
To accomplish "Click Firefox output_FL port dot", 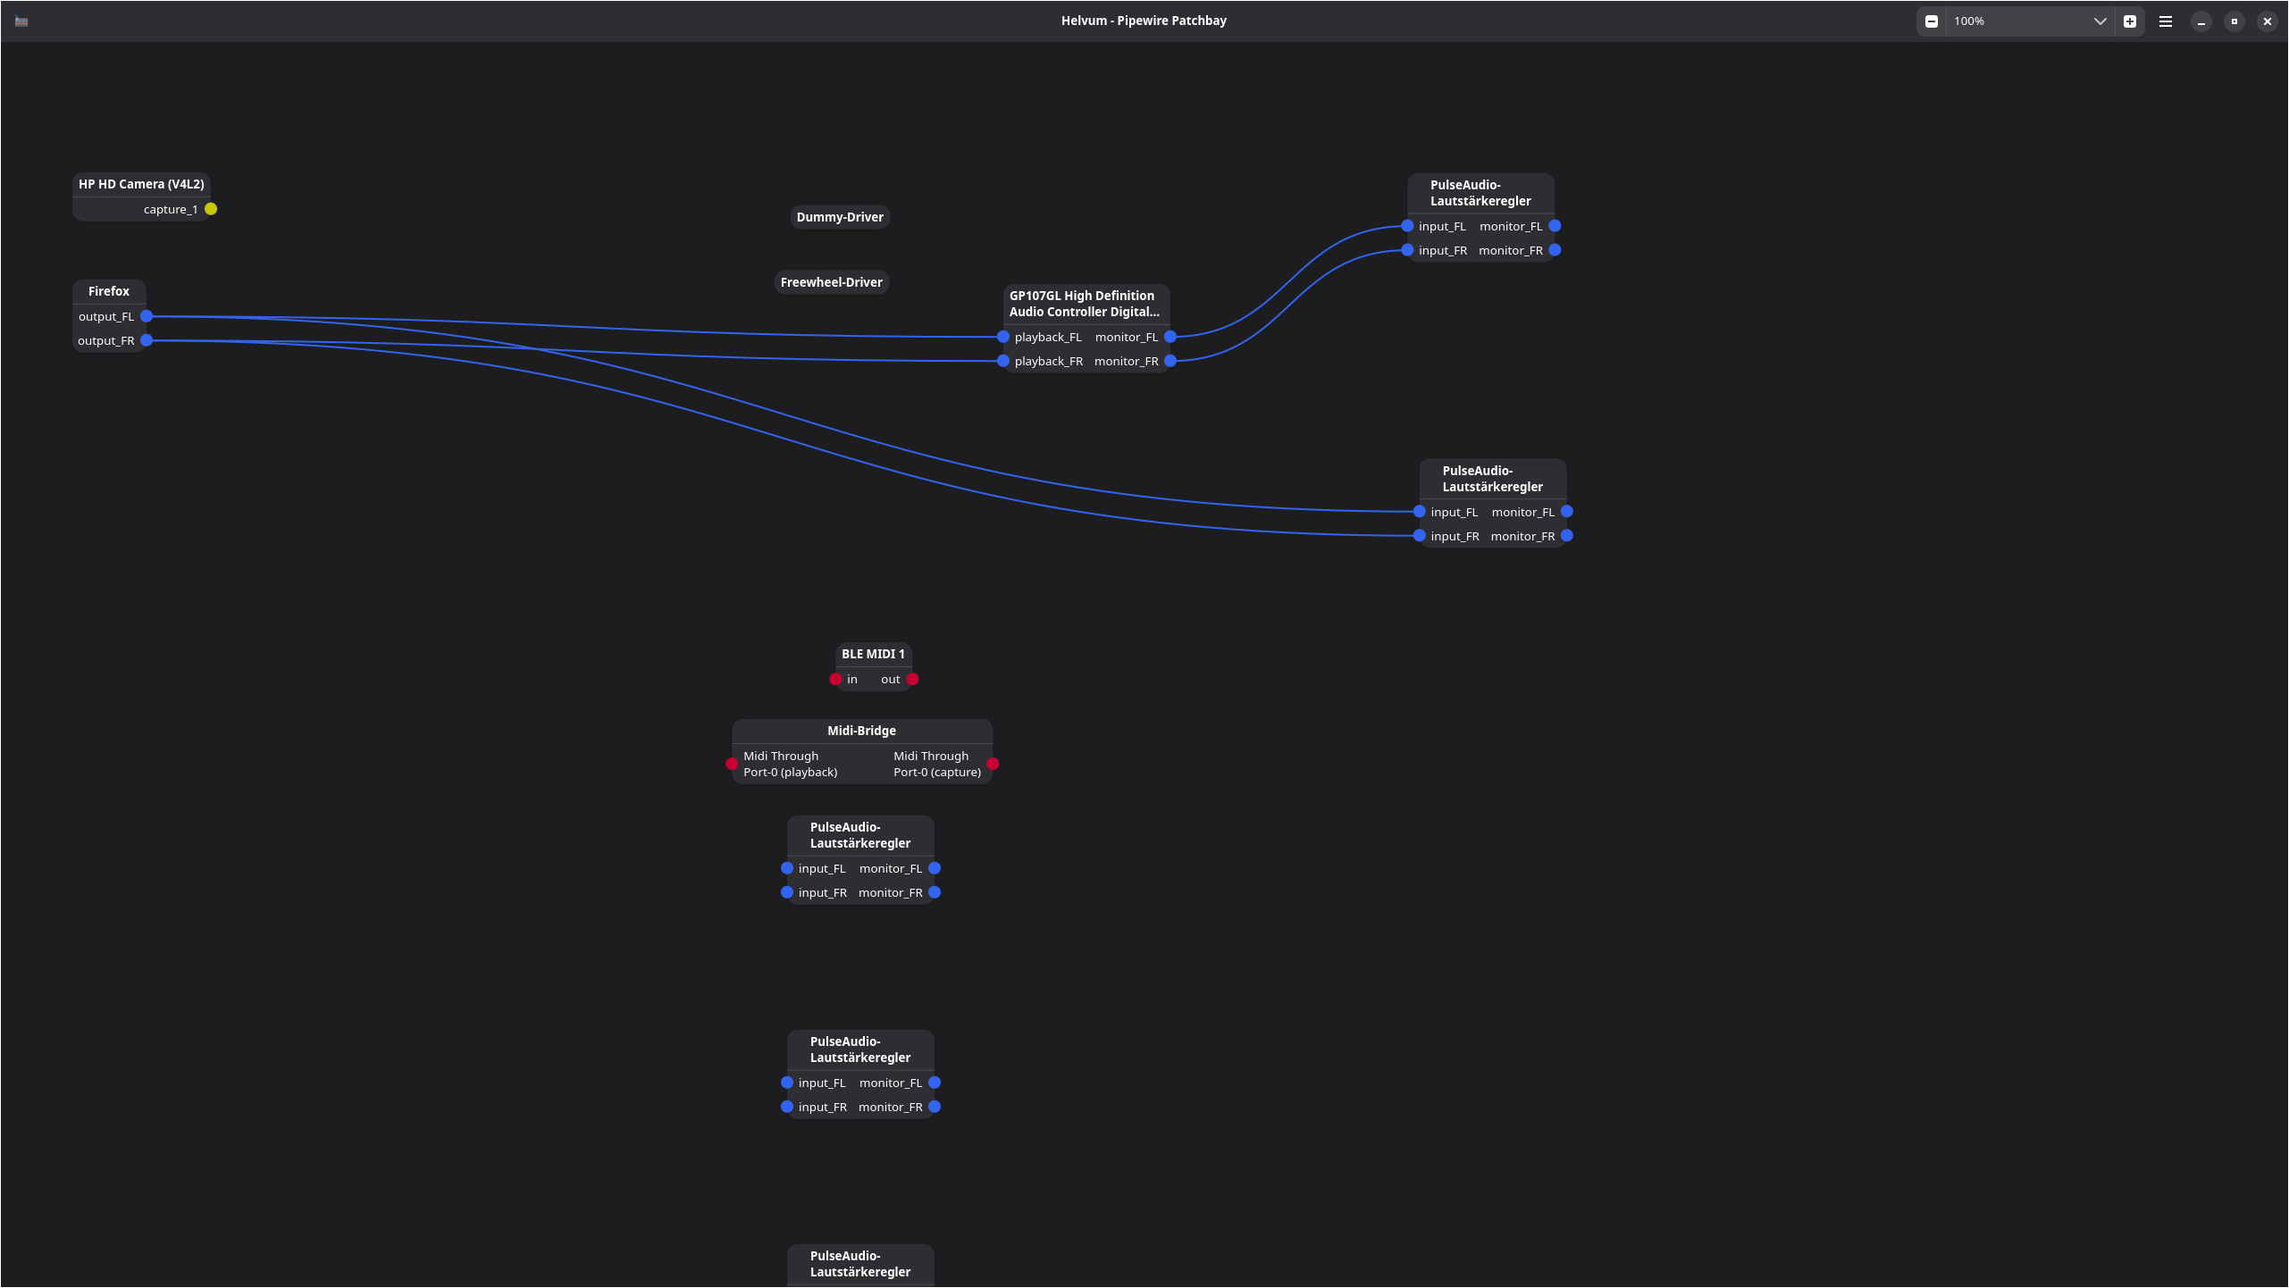I will click(147, 316).
